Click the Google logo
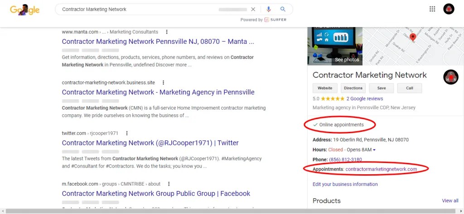Image resolution: width=464 pixels, height=214 pixels. tap(24, 10)
